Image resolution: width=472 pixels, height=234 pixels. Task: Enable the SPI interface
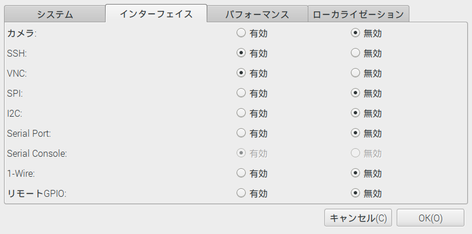coord(241,93)
